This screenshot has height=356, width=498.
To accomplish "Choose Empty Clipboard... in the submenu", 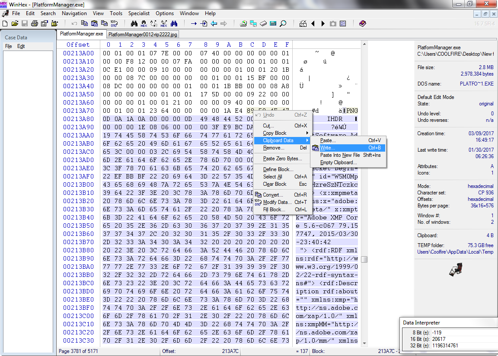I will pyautogui.click(x=348, y=162).
